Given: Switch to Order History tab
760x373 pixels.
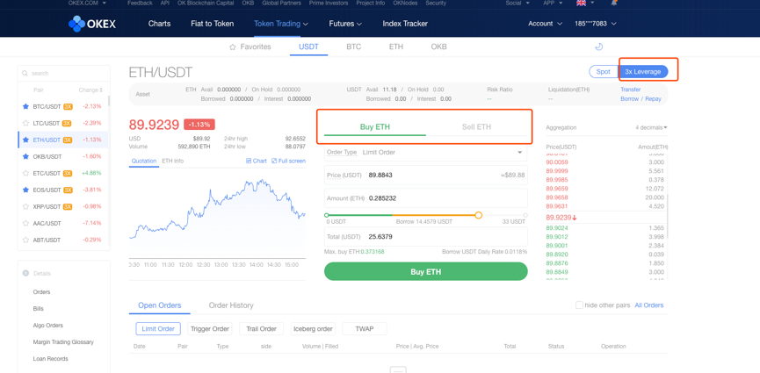Looking at the screenshot, I should 231,305.
